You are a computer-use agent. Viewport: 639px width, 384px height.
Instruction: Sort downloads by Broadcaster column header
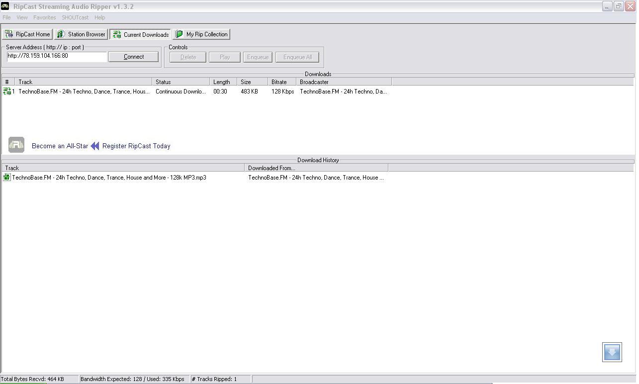pos(344,82)
